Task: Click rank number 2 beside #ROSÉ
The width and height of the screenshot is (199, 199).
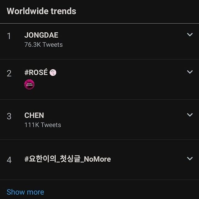Action: (x=9, y=73)
